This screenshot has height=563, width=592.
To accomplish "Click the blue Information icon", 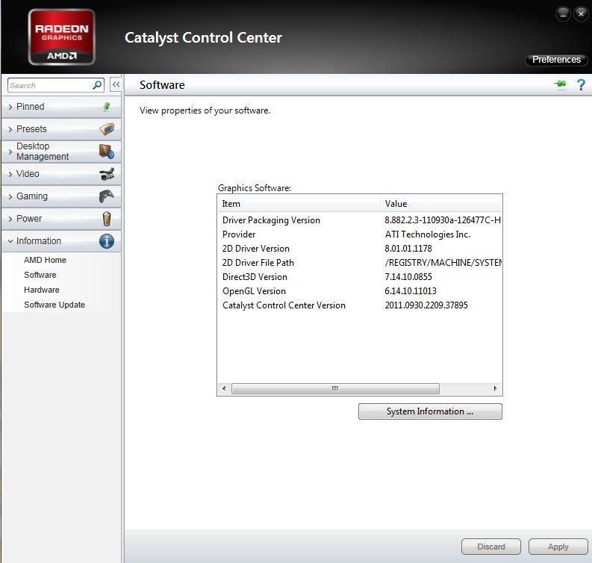I will (x=107, y=241).
